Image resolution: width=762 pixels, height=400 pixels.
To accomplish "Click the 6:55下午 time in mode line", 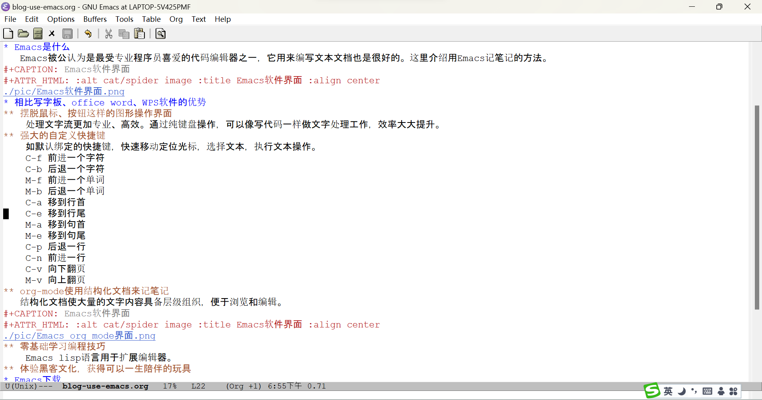I will (x=285, y=386).
